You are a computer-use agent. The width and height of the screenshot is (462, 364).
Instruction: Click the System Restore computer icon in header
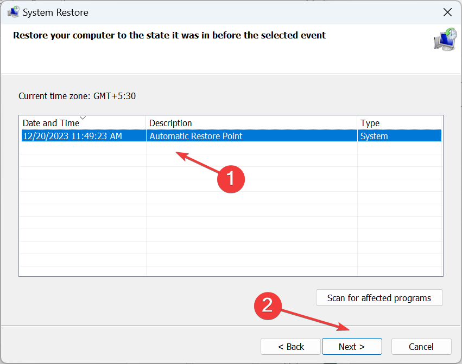(x=445, y=40)
